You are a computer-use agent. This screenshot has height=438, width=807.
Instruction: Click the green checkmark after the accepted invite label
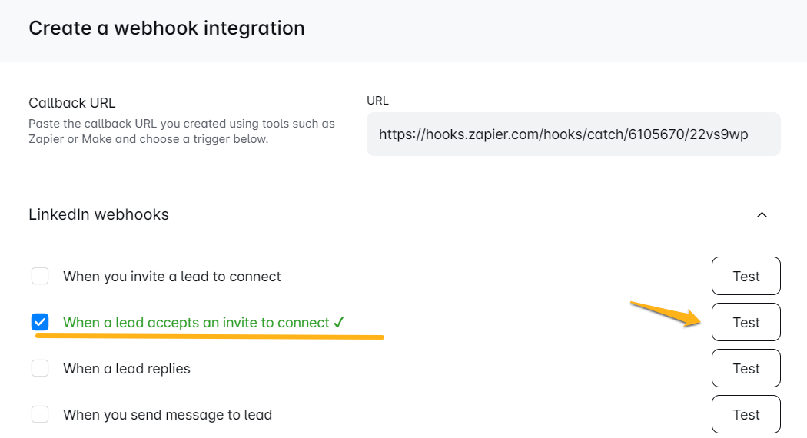339,323
